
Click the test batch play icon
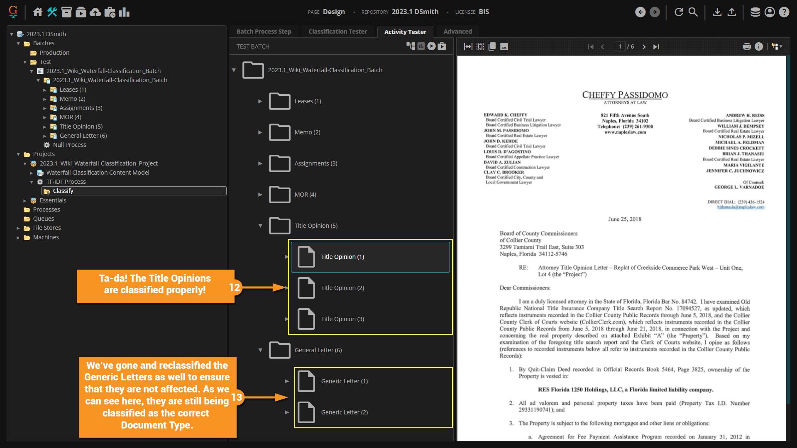(x=432, y=46)
